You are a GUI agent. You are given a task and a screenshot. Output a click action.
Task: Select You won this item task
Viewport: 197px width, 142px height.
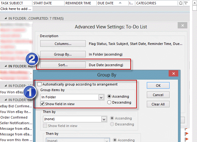[x=16, y=140]
